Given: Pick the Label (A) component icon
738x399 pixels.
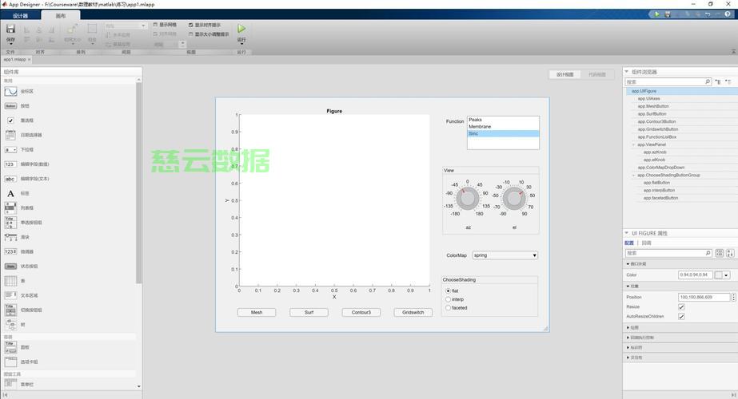Looking at the screenshot, I should tap(11, 193).
